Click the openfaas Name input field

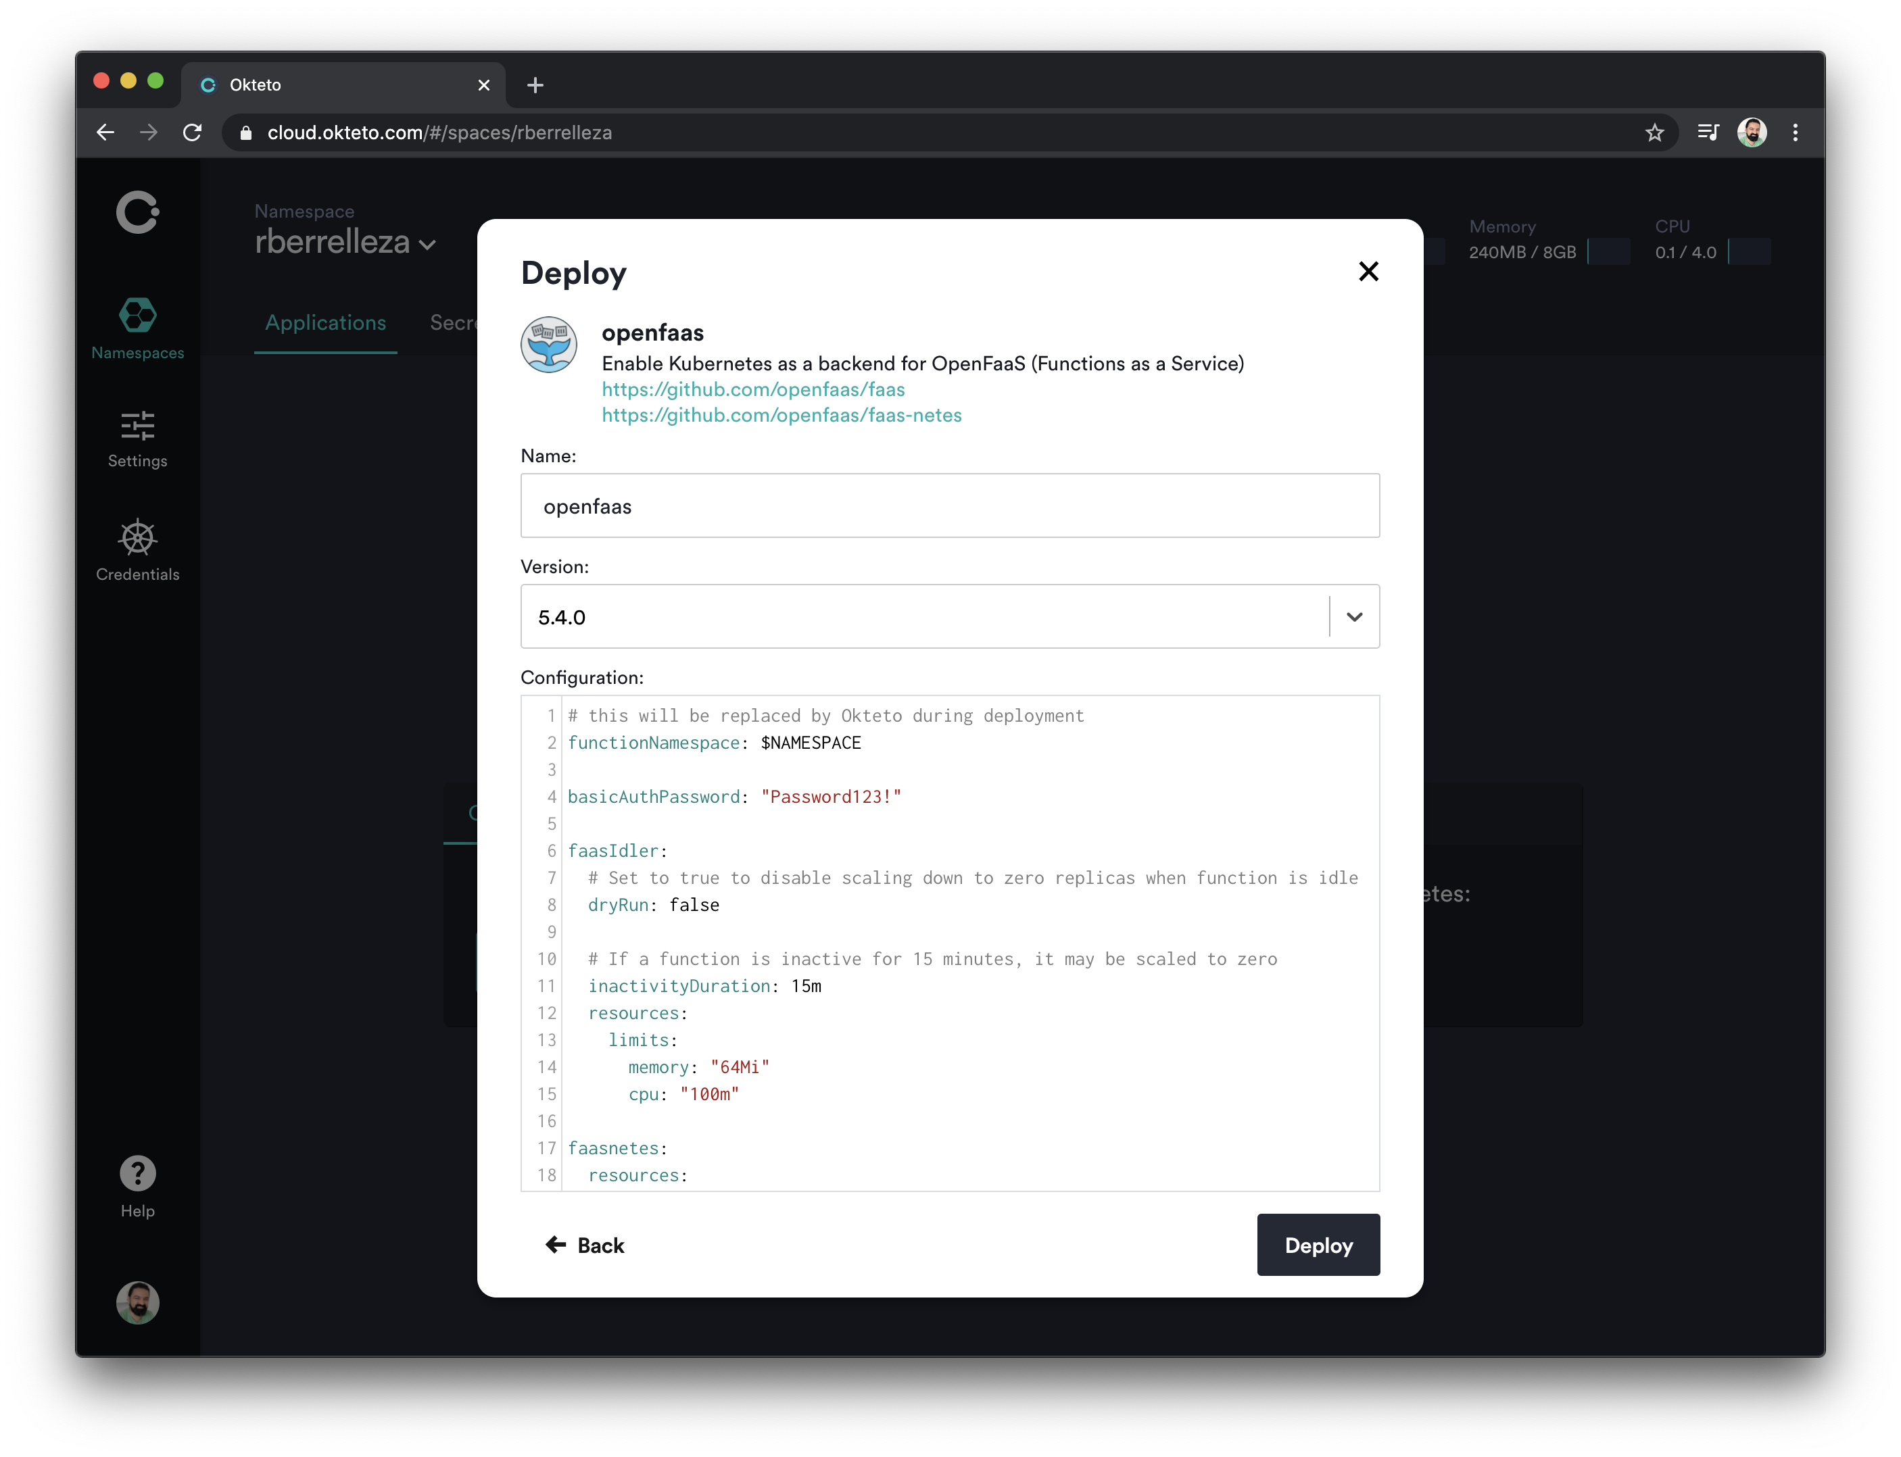(x=950, y=505)
